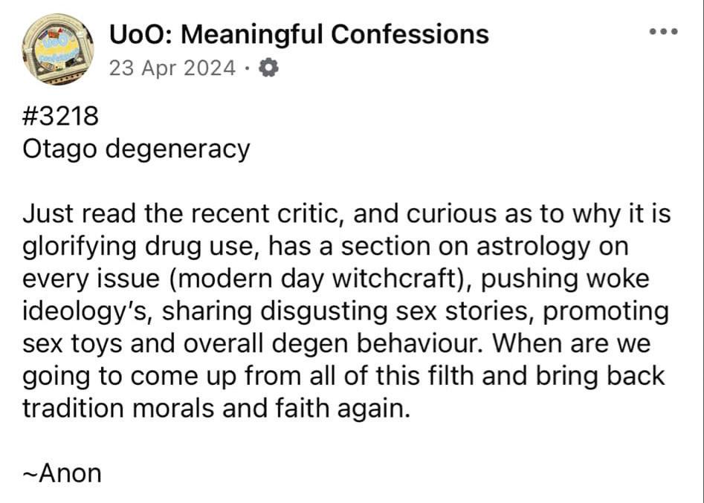This screenshot has height=503, width=704.
Task: Click the word 'astrology' in the post
Action: click(532, 247)
